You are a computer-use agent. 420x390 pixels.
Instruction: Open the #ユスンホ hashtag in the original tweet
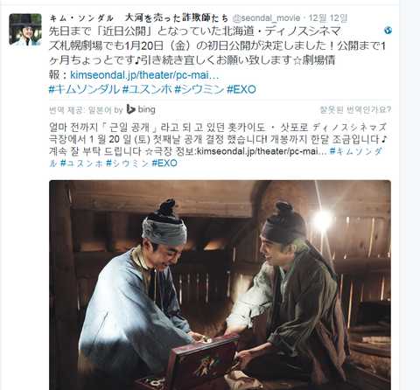click(147, 89)
